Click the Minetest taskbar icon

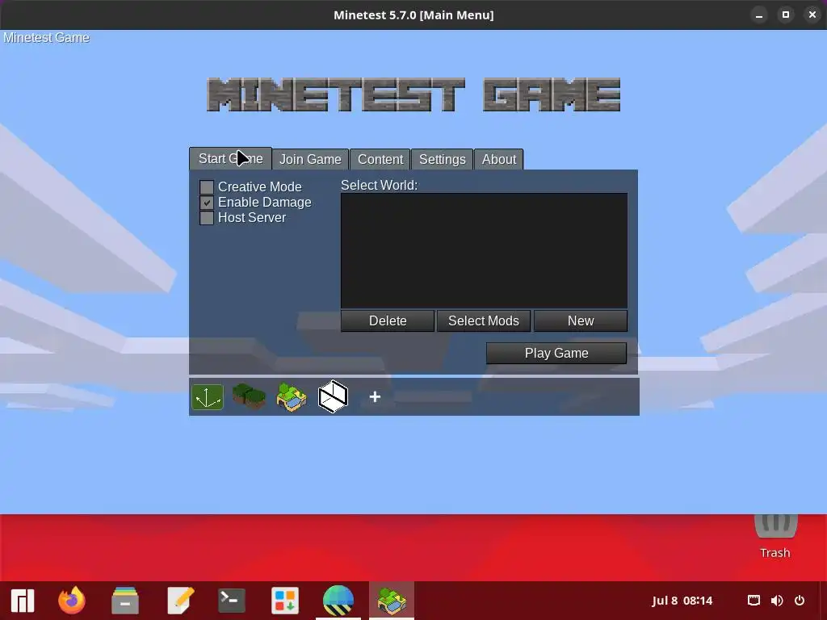(392, 601)
